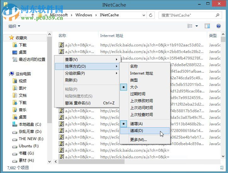
Task: Click the search magnifier icon
Action: click(x=218, y=15)
